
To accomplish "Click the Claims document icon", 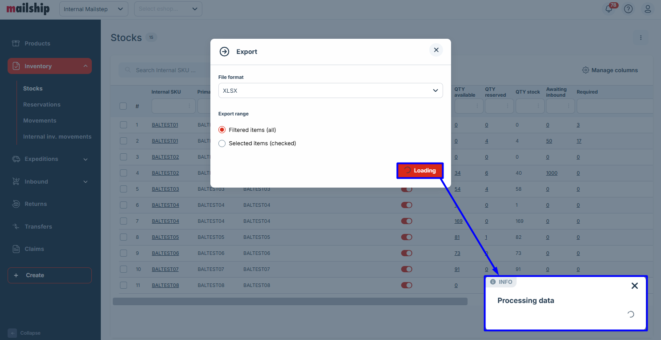I will tap(16, 249).
